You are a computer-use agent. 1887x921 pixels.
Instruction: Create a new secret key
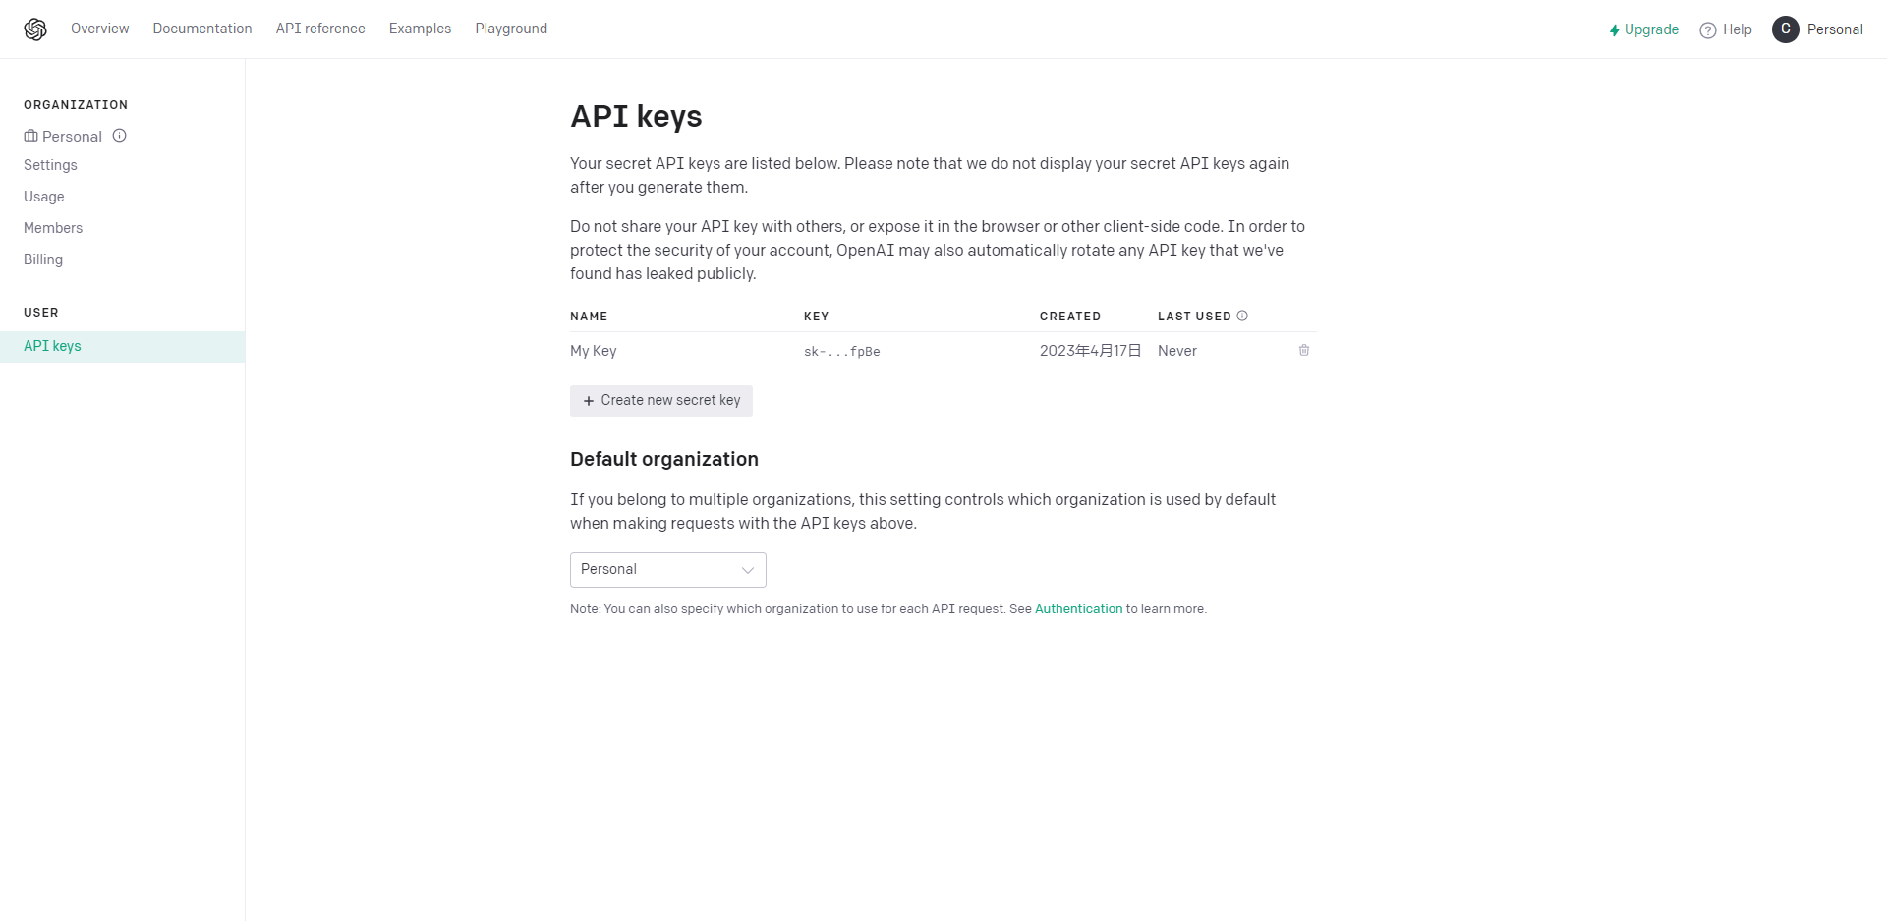(x=661, y=401)
